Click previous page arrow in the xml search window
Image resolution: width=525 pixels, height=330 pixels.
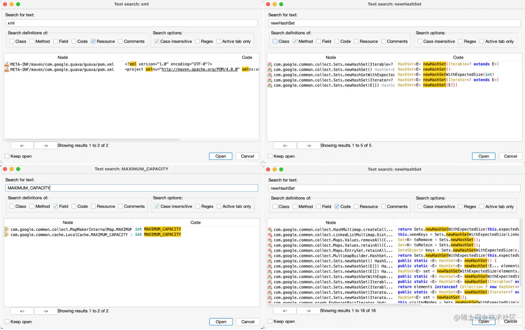click(x=22, y=146)
